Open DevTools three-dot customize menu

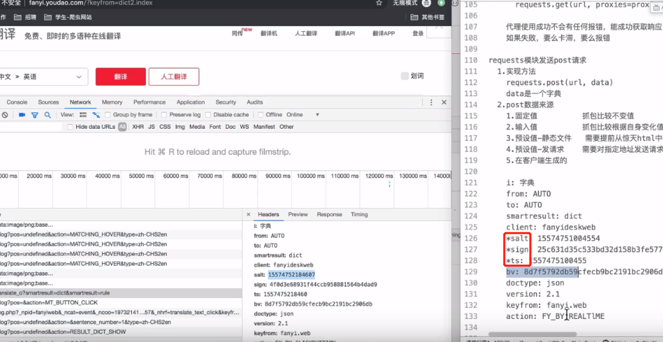click(x=431, y=102)
